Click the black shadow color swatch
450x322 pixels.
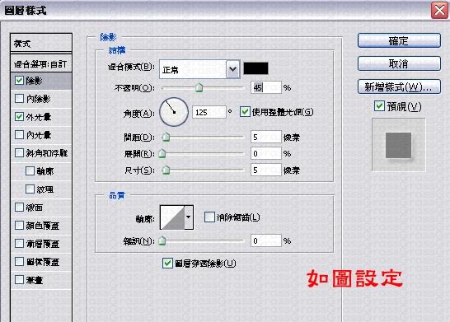pyautogui.click(x=256, y=68)
